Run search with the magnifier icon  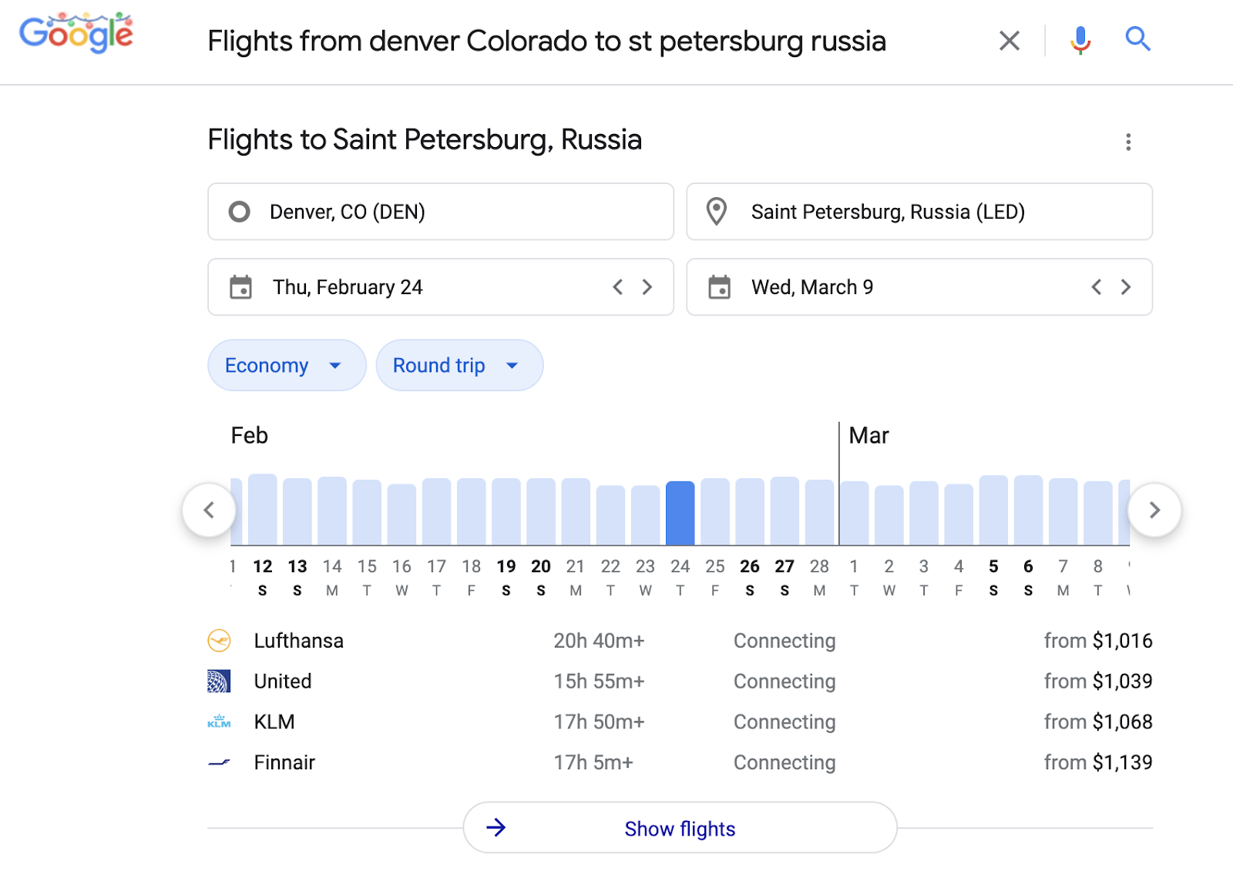tap(1137, 39)
